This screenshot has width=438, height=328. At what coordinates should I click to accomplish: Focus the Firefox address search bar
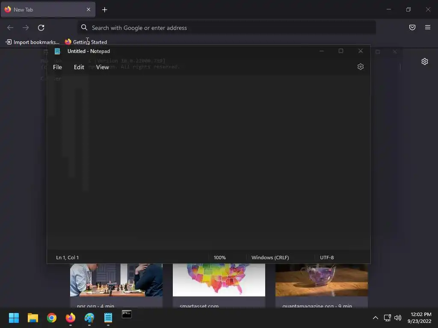coord(227,28)
